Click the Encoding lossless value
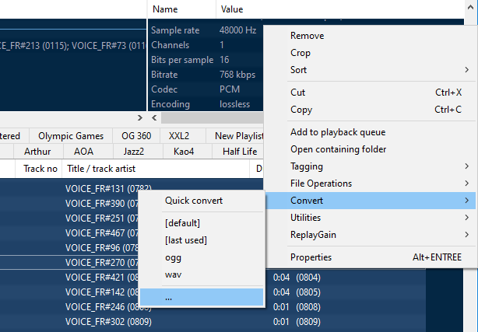478x332 pixels. pos(234,104)
